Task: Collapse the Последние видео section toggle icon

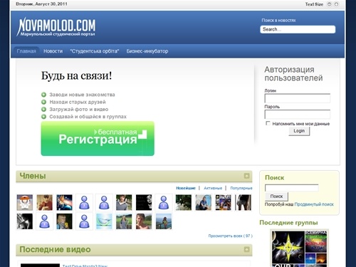Action: coord(246,249)
